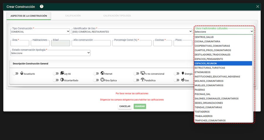Open Estado conservación tipología dropdown
The image size is (264, 140).
[50, 53]
